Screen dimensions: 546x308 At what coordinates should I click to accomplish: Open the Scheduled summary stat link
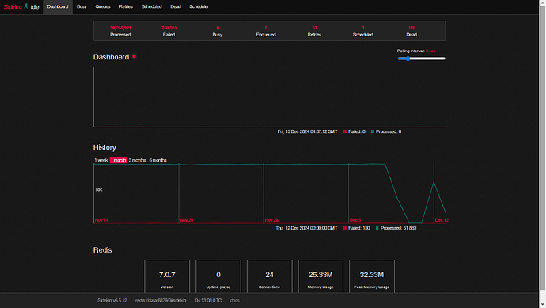pos(363,31)
